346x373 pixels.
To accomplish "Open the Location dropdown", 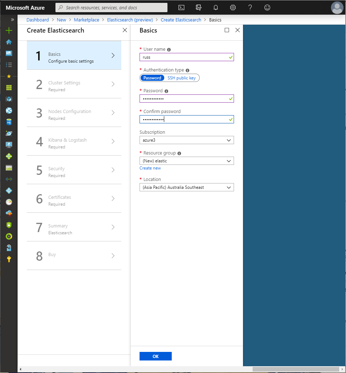I will [x=186, y=187].
